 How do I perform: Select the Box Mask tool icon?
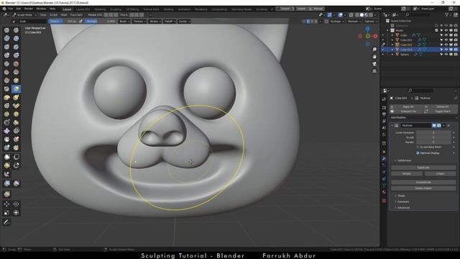6,157
